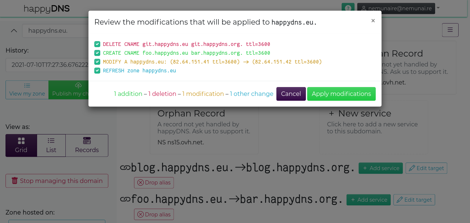Click Stop managing this domain

click(x=57, y=181)
